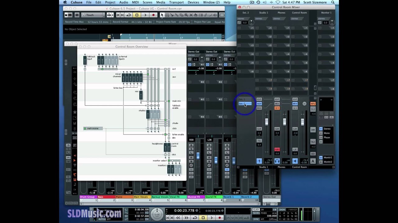Toggle Cycle in the project toolbar
The height and width of the screenshot is (223, 398).
(128, 15)
